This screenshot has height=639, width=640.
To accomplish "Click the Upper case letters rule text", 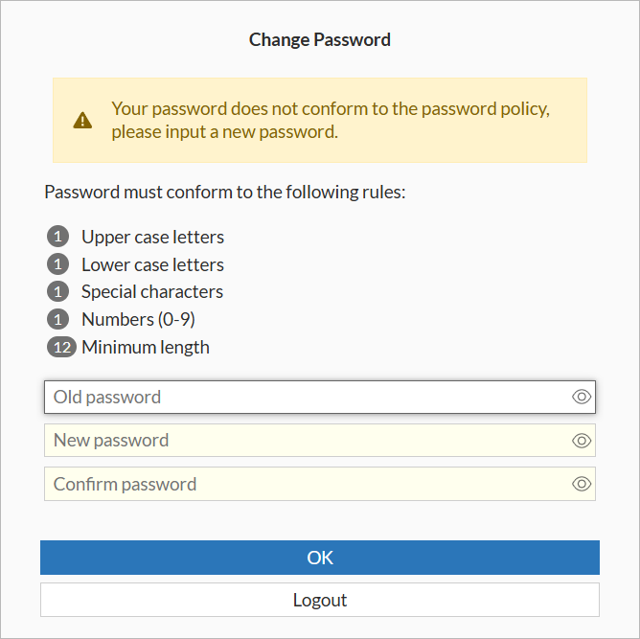I will [152, 237].
